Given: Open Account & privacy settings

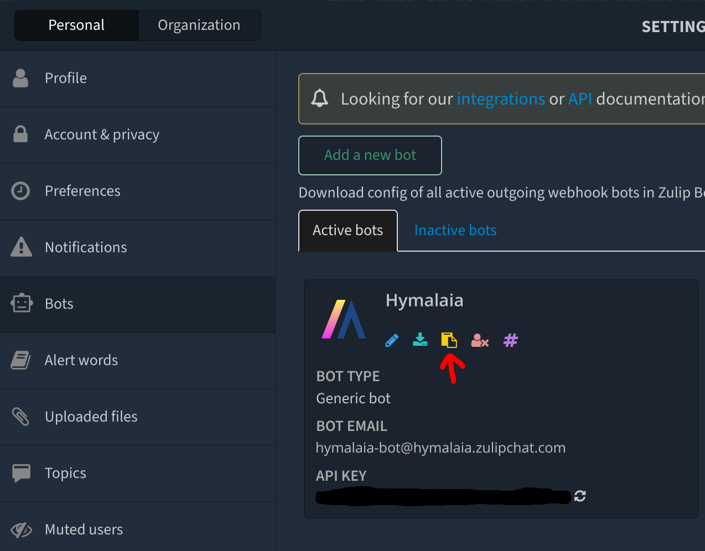Looking at the screenshot, I should coord(138,134).
